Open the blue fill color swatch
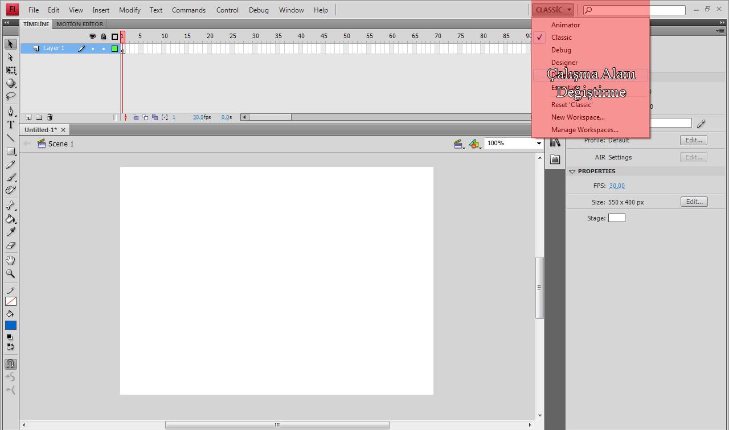Screen dimensions: 729x430 (x=11, y=325)
